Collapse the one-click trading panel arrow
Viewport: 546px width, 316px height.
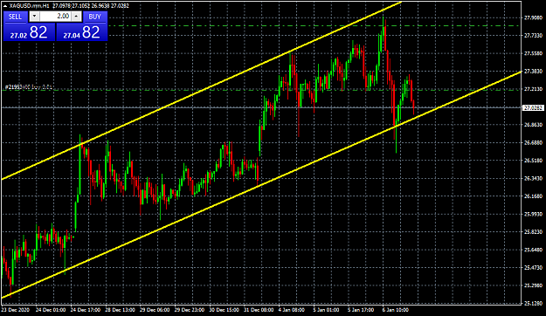[x=5, y=6]
